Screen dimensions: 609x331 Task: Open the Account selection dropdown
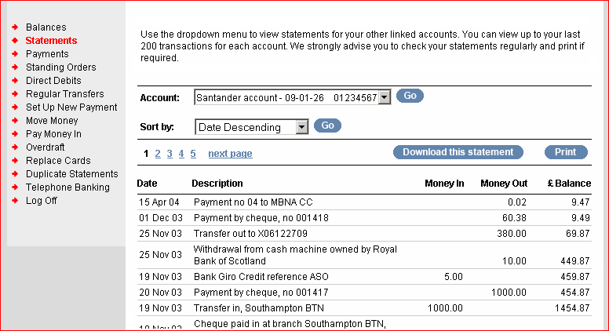click(x=292, y=97)
